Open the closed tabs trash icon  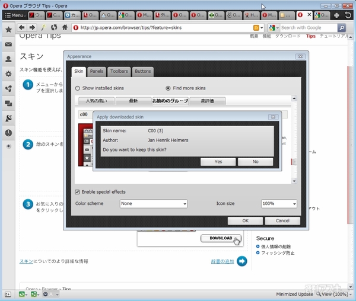click(x=348, y=15)
